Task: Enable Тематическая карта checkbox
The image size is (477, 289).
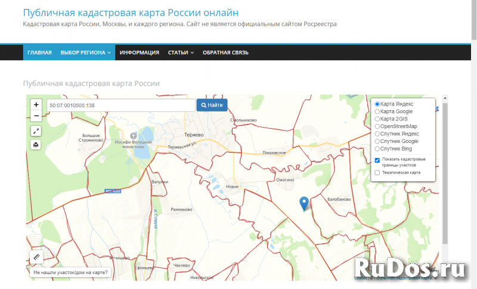Action: click(377, 173)
